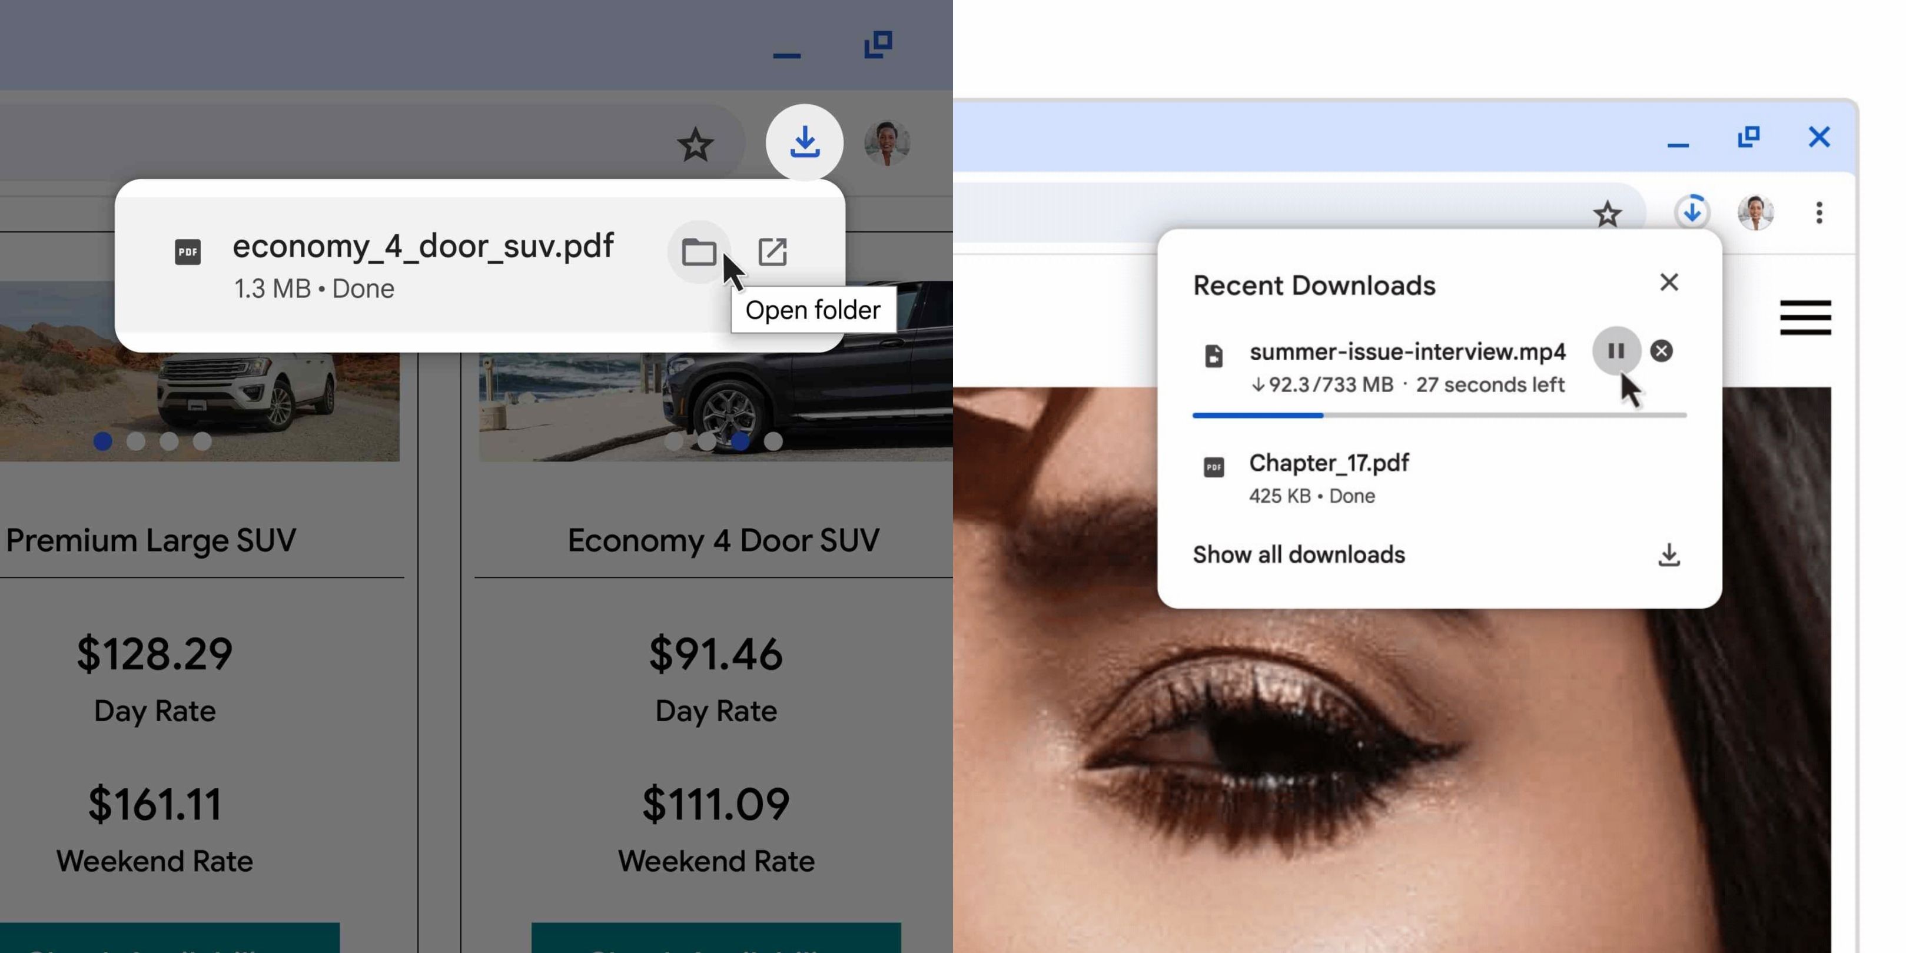Open Chrome three-dot menu
The height and width of the screenshot is (953, 1906).
pyautogui.click(x=1819, y=213)
